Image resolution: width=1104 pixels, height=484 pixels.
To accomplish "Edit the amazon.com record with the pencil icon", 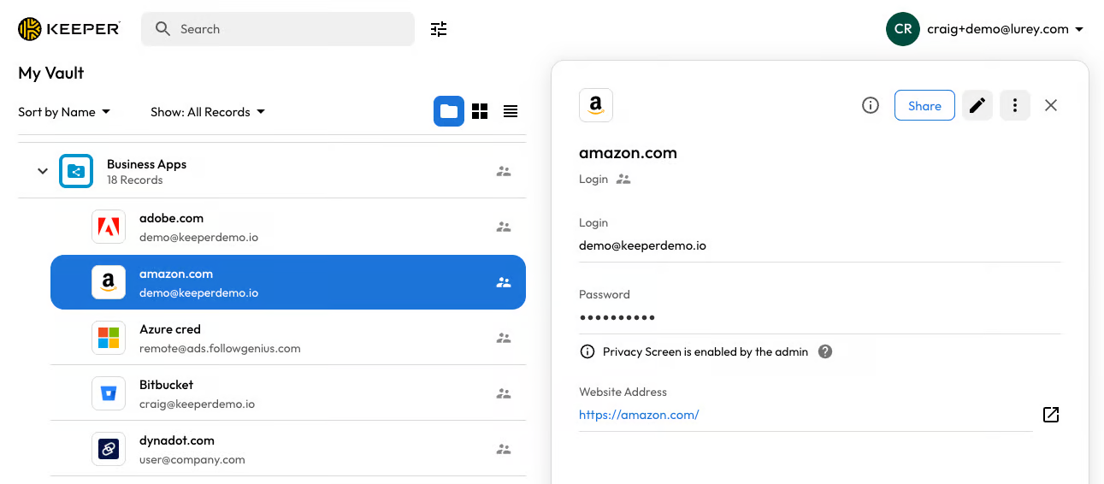I will [977, 105].
